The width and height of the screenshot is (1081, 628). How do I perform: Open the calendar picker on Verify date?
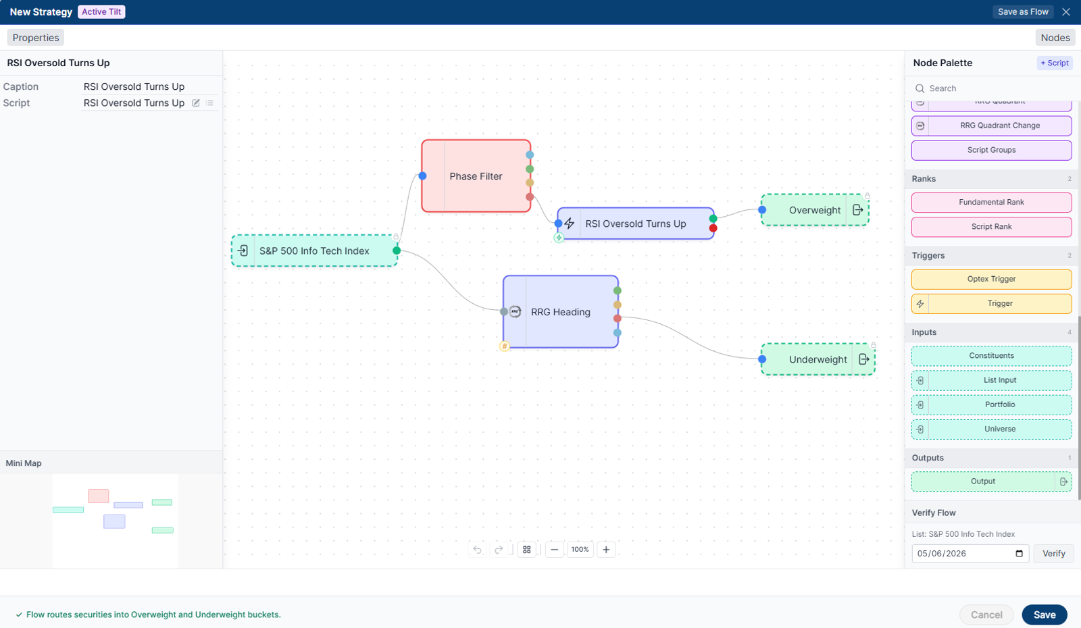[1020, 554]
